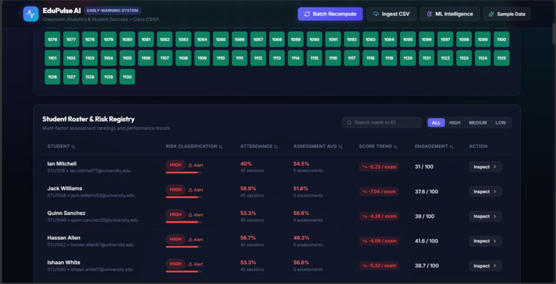556x284 pixels.
Task: Inspect Ian Mitchell's record
Action: [x=485, y=167]
